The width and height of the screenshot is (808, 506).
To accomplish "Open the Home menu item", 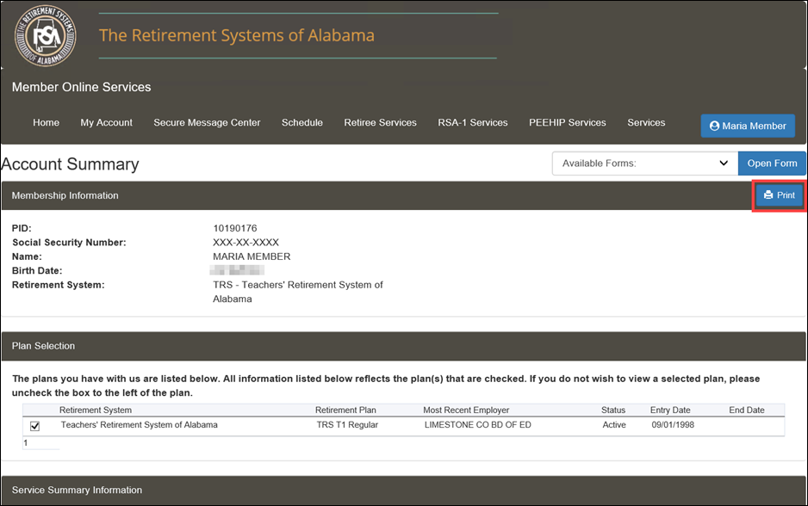I will click(x=47, y=123).
